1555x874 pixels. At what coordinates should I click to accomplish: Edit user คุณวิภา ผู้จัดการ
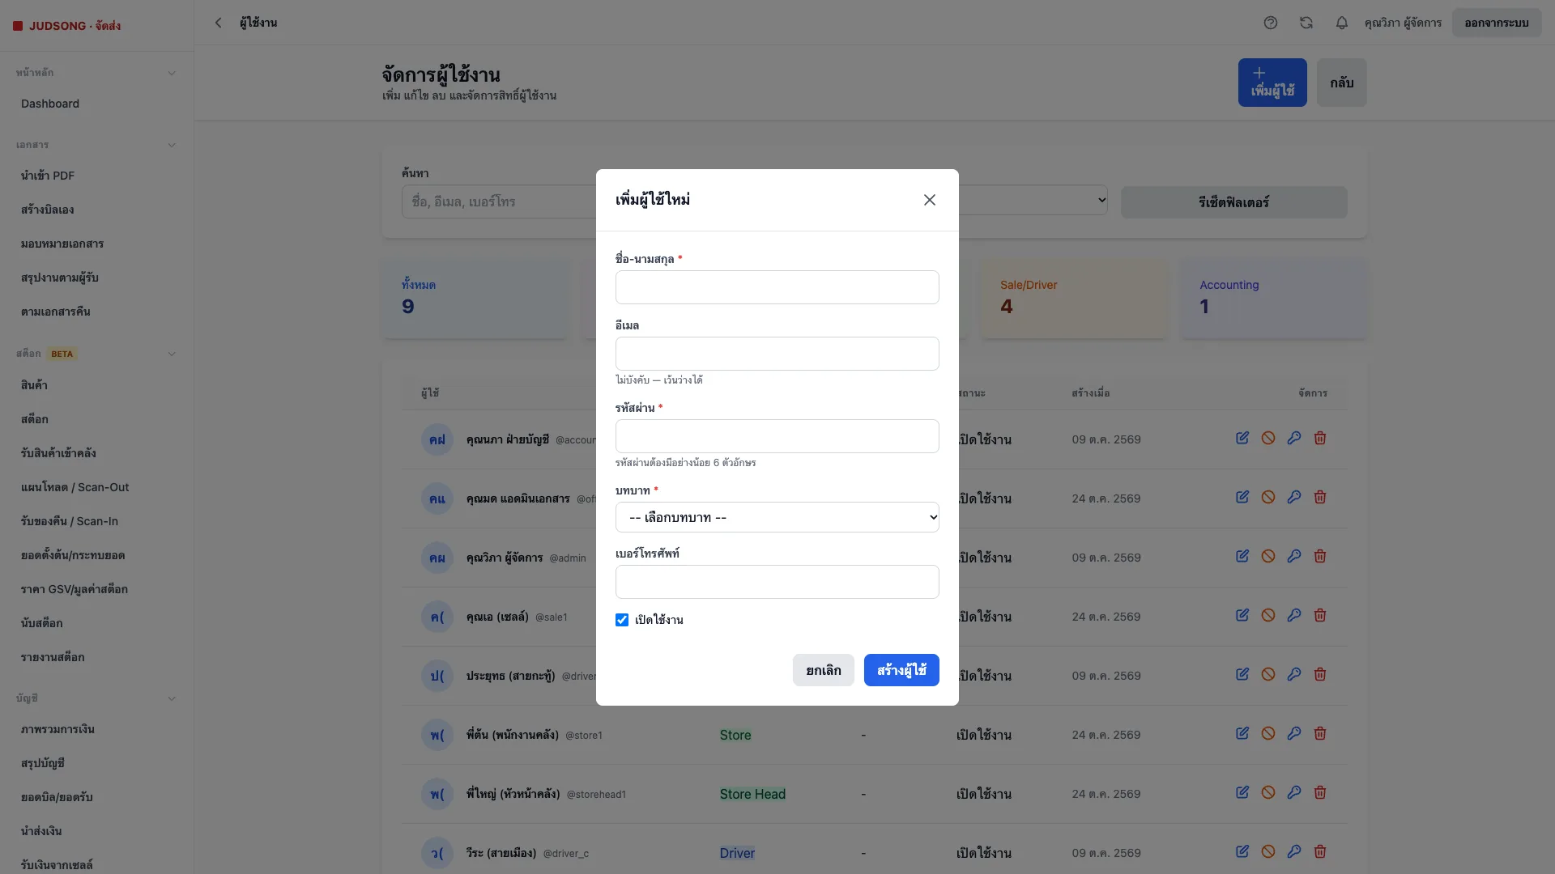1242,556
